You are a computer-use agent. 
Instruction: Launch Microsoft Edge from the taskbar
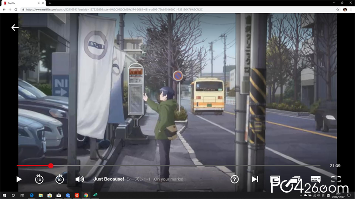(31, 195)
